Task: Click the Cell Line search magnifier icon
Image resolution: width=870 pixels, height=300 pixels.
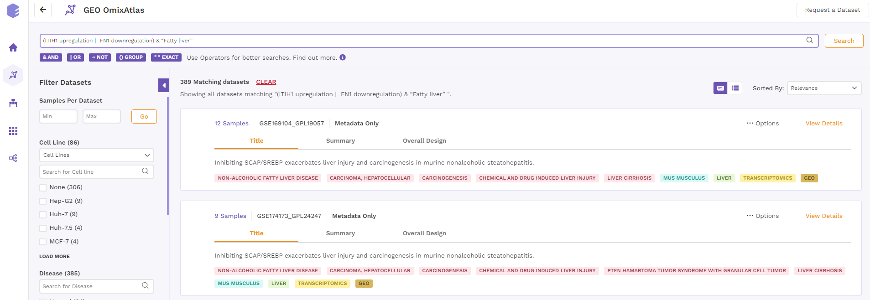Action: pos(146,171)
